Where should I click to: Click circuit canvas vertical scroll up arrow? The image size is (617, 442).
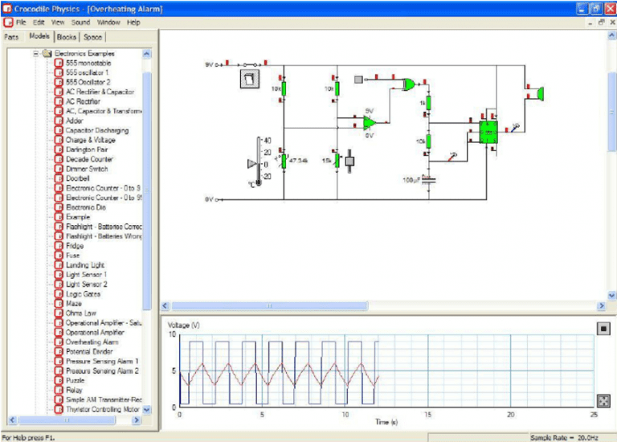click(x=611, y=35)
